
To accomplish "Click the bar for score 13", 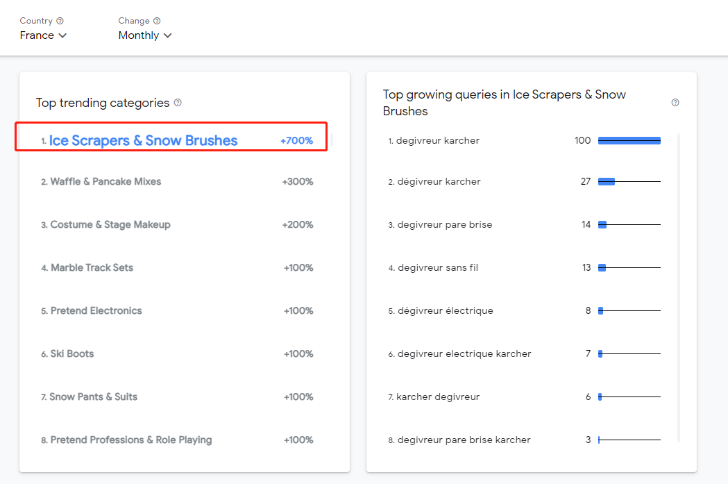I will coord(602,267).
